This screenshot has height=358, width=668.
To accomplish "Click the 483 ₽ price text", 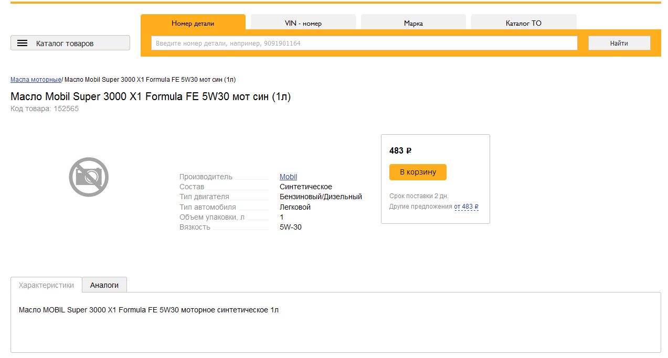I will coord(400,151).
